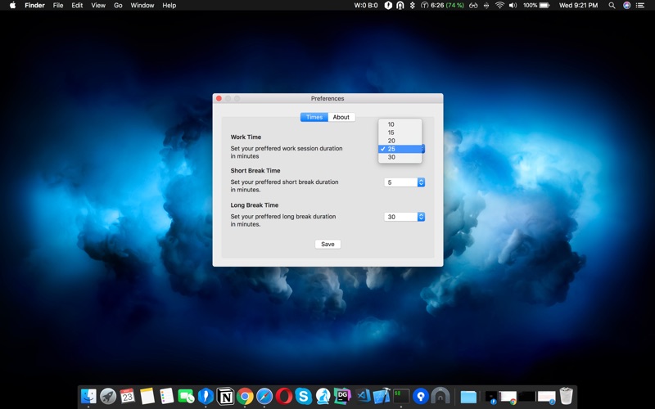Select the Times tab
The image size is (655, 409).
coord(314,117)
